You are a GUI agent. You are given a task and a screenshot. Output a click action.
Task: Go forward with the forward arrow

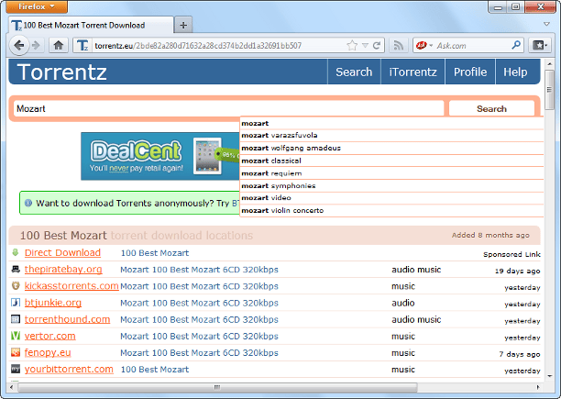[x=36, y=46]
